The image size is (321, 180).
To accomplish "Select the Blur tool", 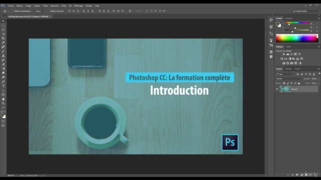I will pos(3,73).
